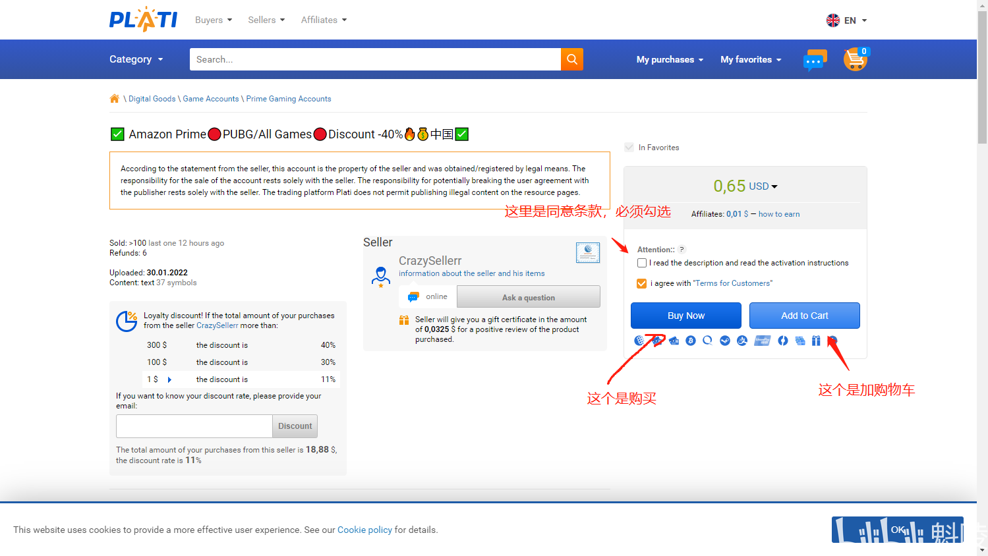Click the Buy Now button
The image size is (988, 556).
point(686,316)
